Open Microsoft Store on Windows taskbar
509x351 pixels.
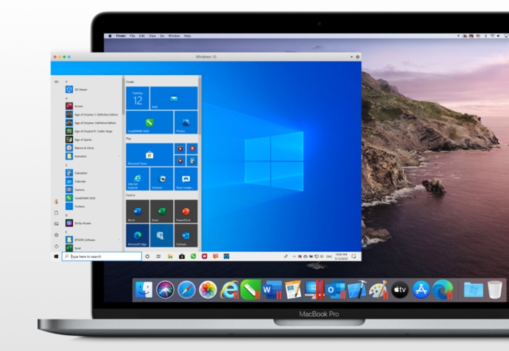[182, 256]
